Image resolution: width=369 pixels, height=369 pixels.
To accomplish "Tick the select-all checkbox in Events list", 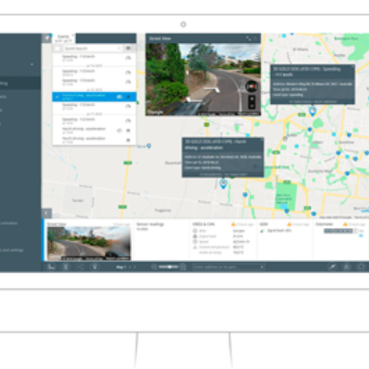I will [x=57, y=49].
